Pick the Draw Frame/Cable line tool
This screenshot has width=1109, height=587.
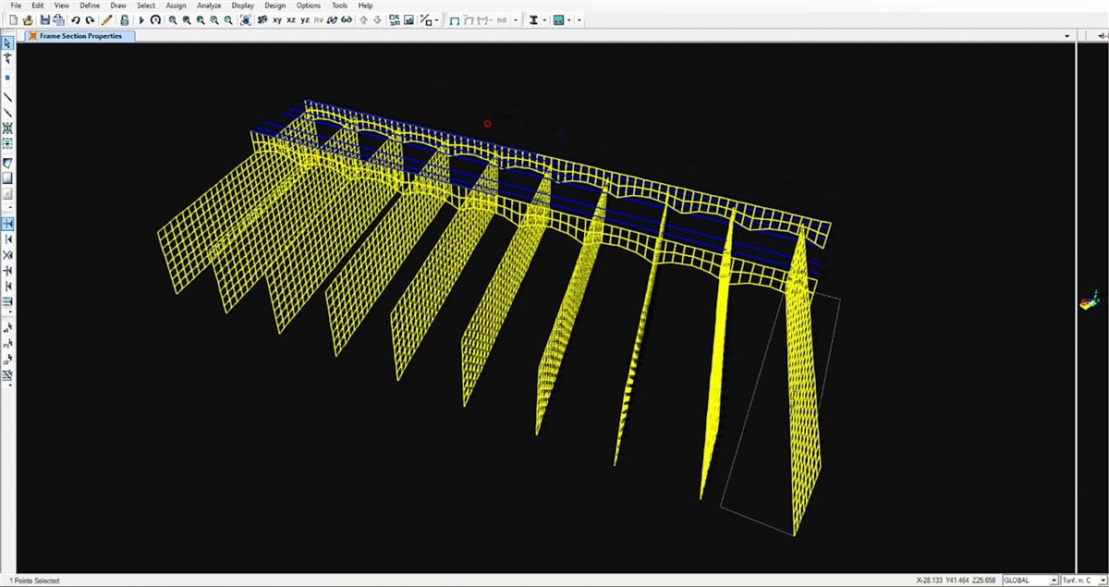point(7,96)
